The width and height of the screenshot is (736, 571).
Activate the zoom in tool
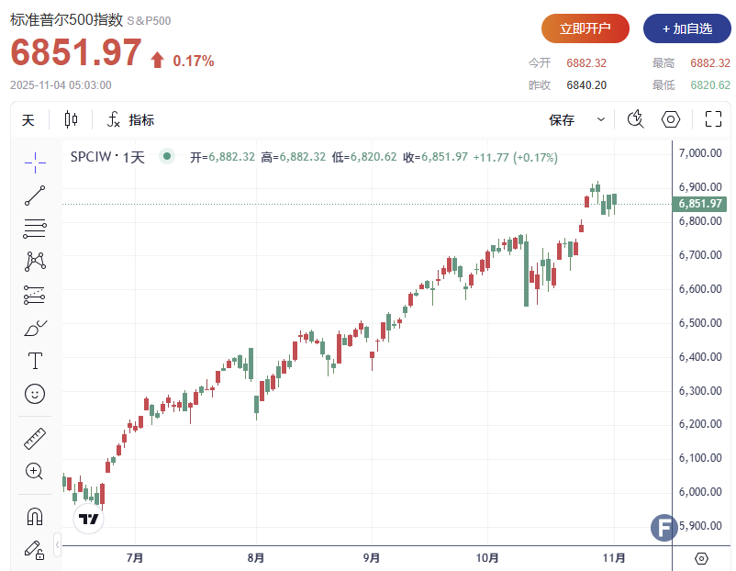[x=34, y=471]
